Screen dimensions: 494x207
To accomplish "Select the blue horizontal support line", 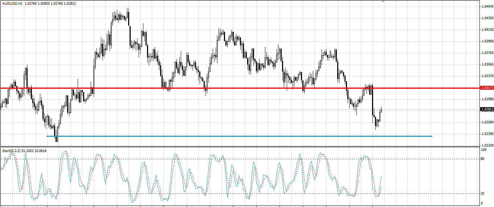I will [240, 136].
